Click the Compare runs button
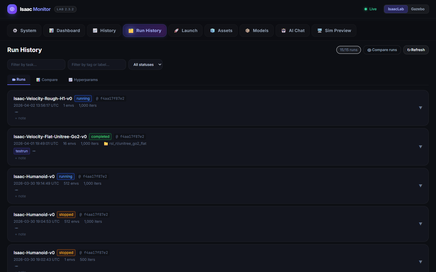This screenshot has width=436, height=272. [x=382, y=50]
